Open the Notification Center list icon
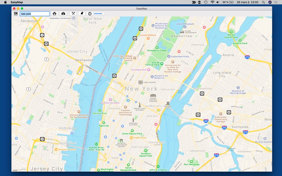The height and width of the screenshot is (176, 282). 277,2
